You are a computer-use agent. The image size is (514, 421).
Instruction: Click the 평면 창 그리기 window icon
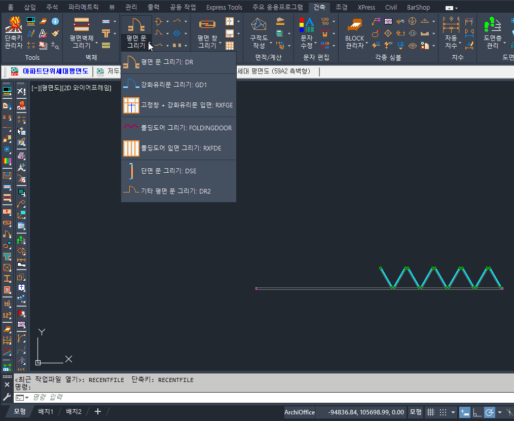coord(207,33)
